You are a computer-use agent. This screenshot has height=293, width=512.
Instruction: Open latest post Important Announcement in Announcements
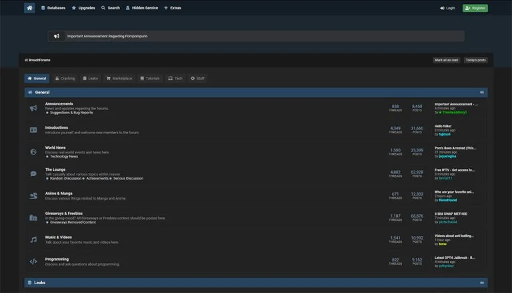[456, 104]
